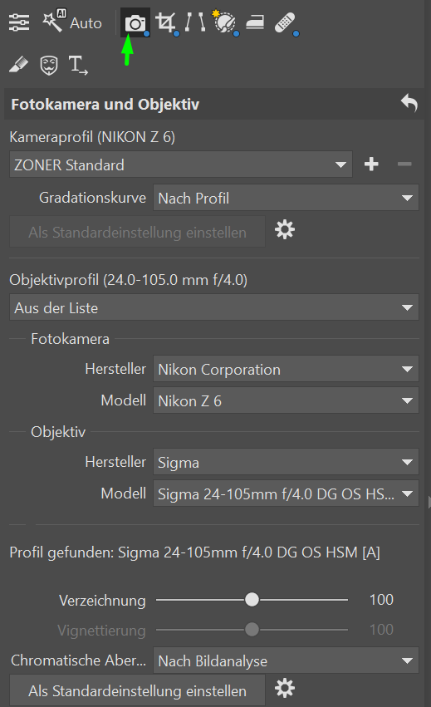Open gear settings next to bottom default button

[285, 689]
